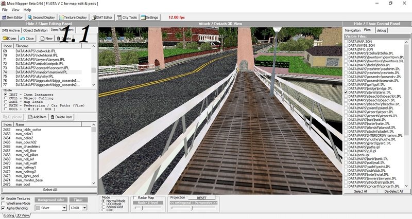Select DATA\MAPS\sky\sky.IPL file row

(x=35, y=76)
